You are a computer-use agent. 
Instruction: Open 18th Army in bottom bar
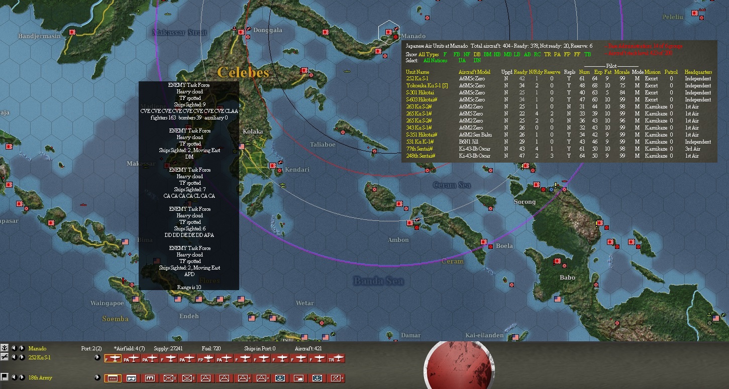coord(40,377)
